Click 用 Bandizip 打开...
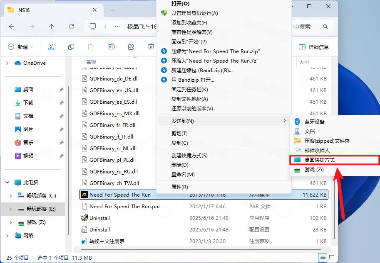 (x=193, y=80)
